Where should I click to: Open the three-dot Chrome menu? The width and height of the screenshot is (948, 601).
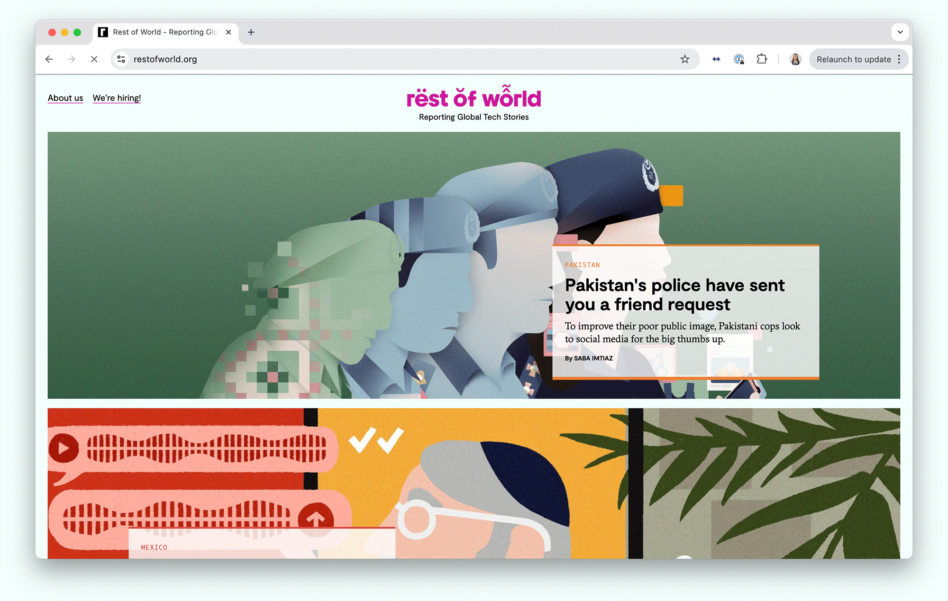point(899,59)
